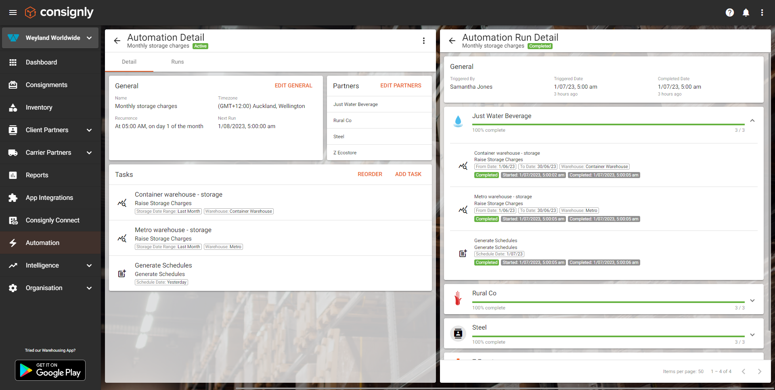Select Z Ecostore in Partners list
775x390 pixels.
345,153
